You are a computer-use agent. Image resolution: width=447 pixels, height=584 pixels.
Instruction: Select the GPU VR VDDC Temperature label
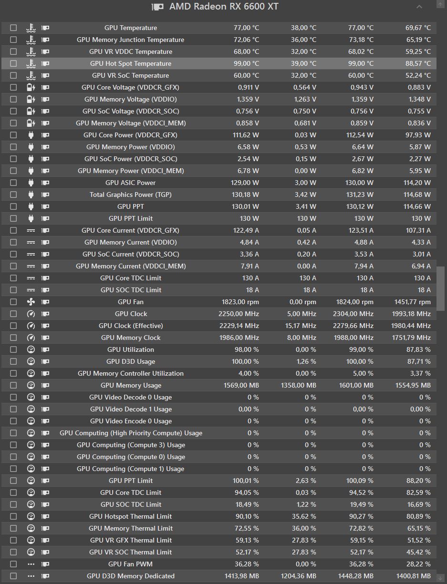(131, 51)
